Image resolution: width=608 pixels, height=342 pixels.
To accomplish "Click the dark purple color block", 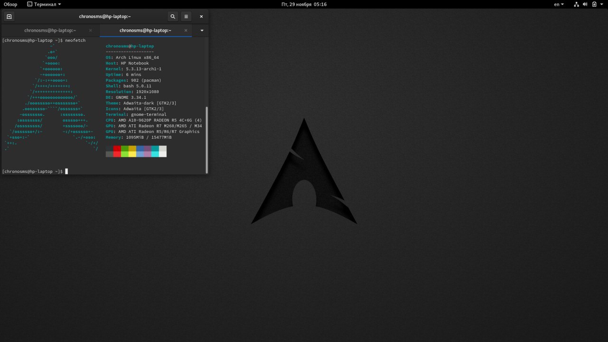I will pyautogui.click(x=148, y=148).
